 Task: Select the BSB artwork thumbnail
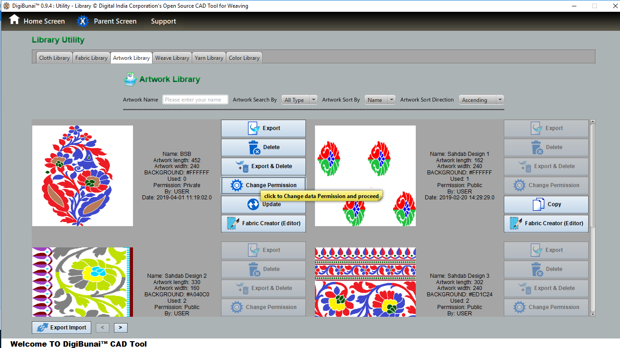[x=83, y=176]
